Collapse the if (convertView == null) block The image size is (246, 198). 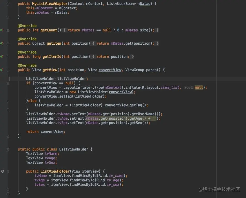click(8, 83)
